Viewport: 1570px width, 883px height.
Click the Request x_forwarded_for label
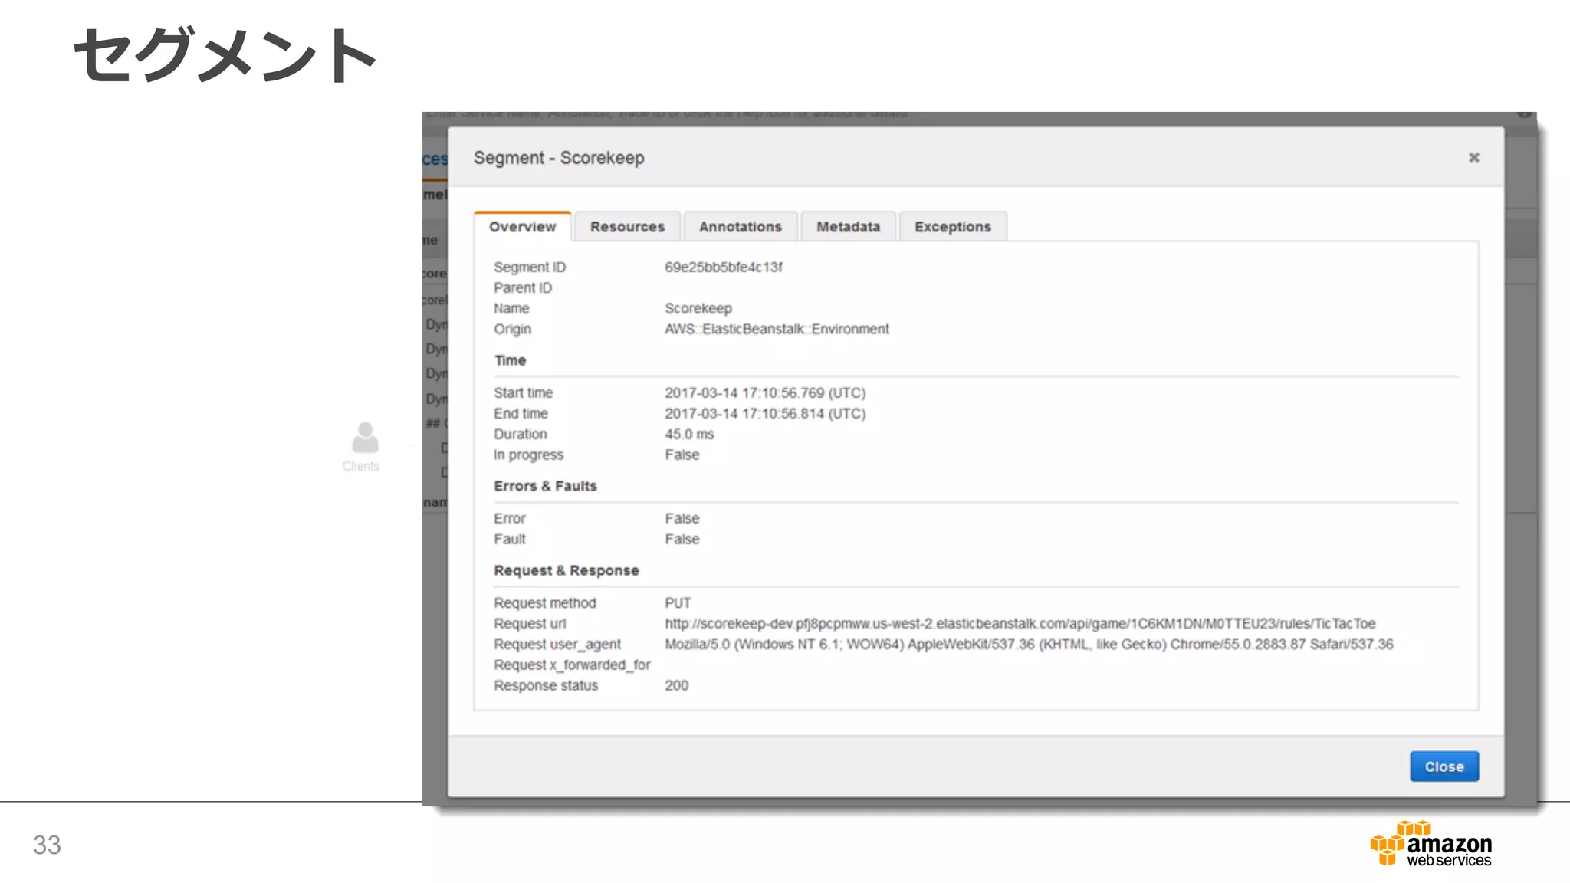coord(572,665)
